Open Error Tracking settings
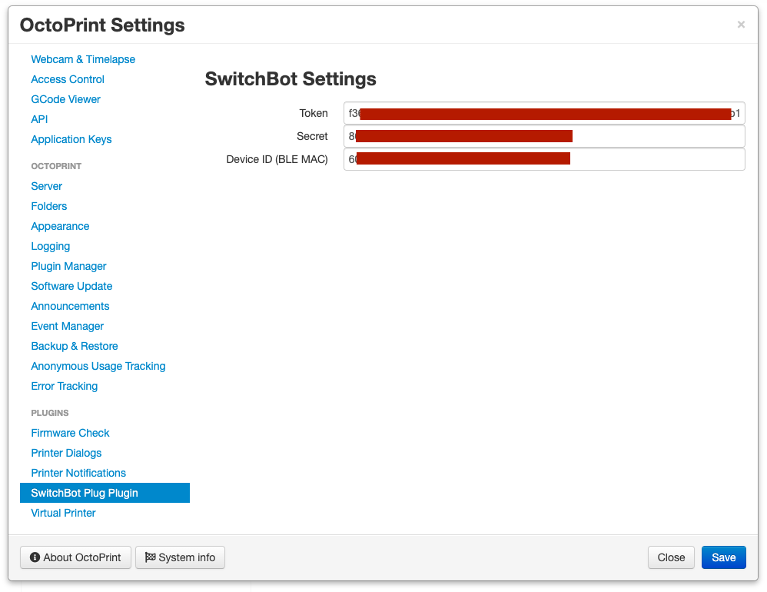This screenshot has height=592, width=767. click(x=64, y=387)
